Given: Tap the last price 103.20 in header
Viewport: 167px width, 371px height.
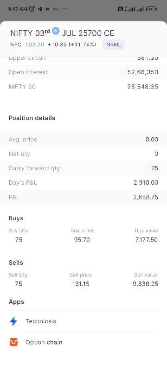Looking at the screenshot, I should click(35, 45).
